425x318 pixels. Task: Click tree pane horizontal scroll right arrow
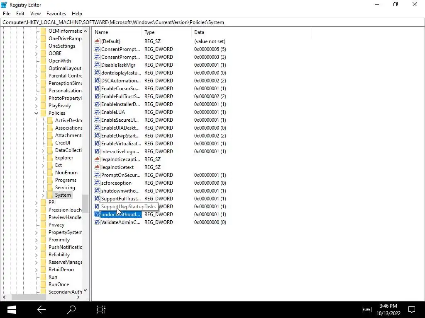(x=78, y=297)
